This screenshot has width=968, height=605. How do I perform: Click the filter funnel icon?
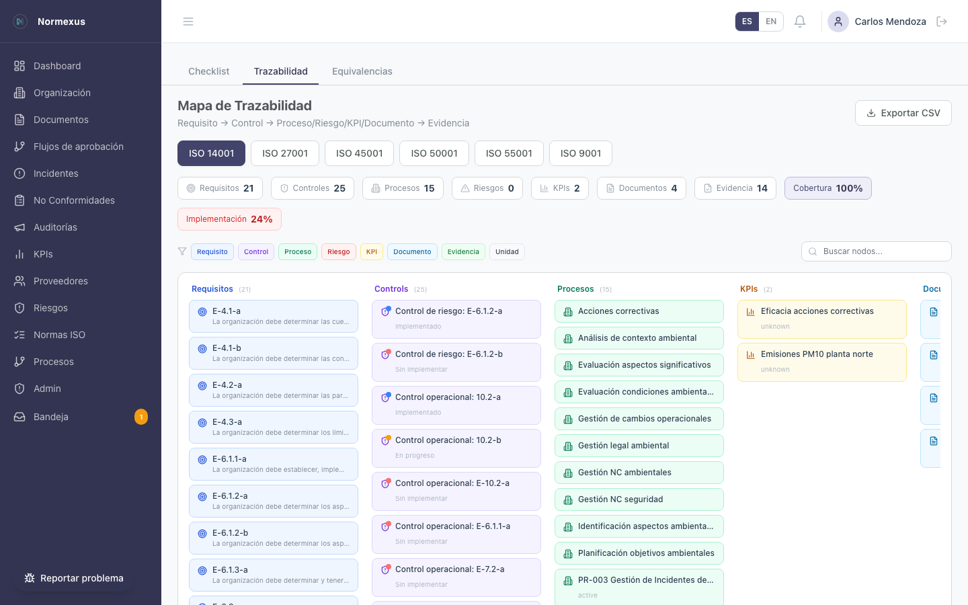point(182,251)
